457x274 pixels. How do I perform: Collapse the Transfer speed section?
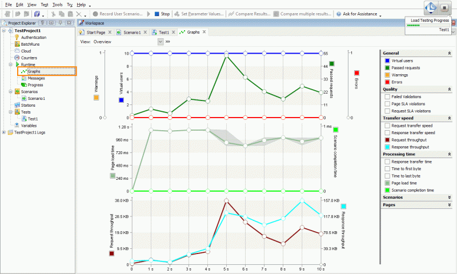[449, 118]
